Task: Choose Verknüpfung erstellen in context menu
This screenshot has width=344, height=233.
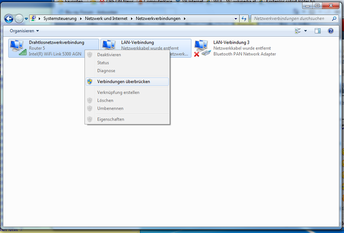Action: [127, 92]
